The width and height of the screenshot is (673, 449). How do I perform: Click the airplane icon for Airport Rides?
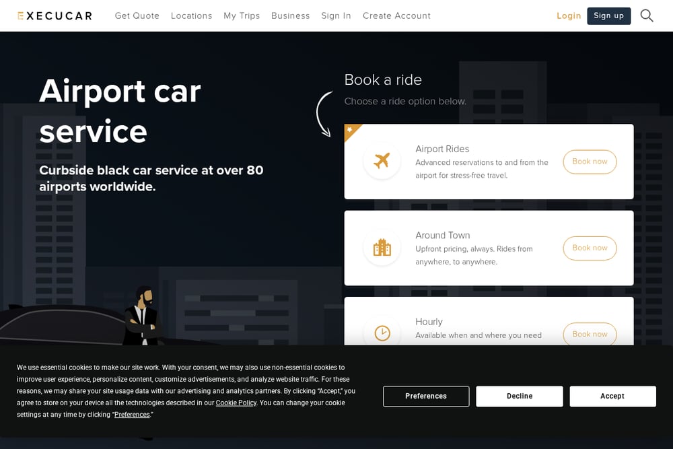(x=382, y=161)
